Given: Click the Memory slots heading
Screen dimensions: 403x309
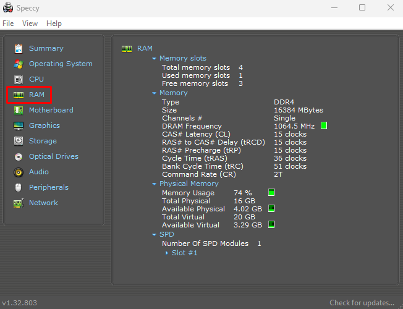Looking at the screenshot, I should coord(183,58).
